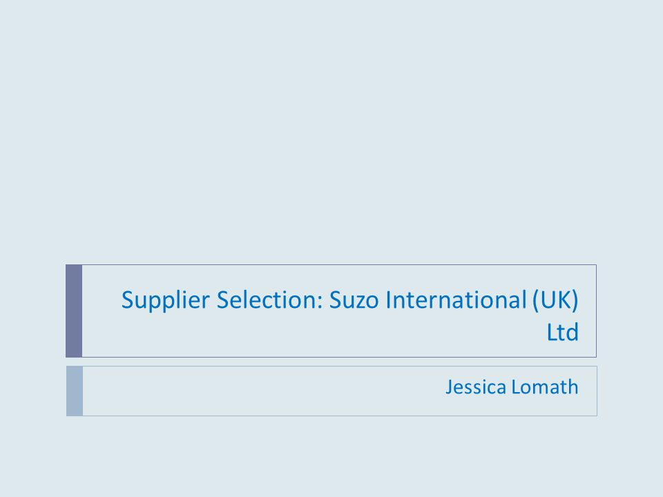The height and width of the screenshot is (497, 663).
Task: Click the blank slide area below the subtitle
Action: [x=331, y=457]
